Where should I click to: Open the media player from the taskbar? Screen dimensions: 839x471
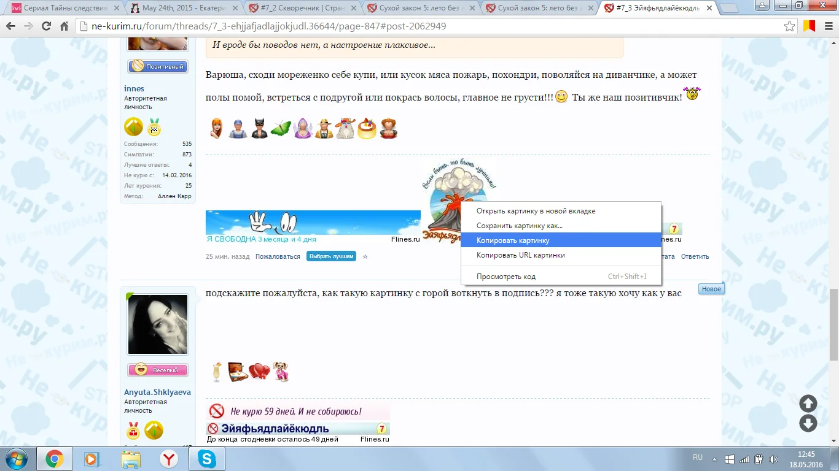92,458
